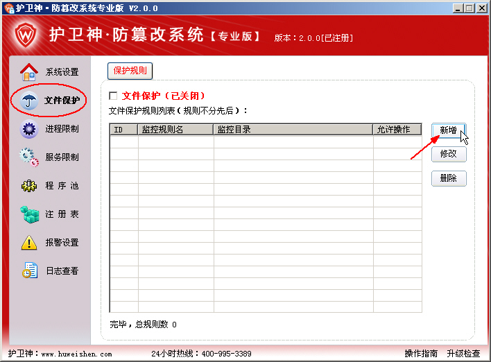Viewport: 491px width, 362px height.
Task: Select the File Protection umbrella icon
Action: click(x=30, y=101)
